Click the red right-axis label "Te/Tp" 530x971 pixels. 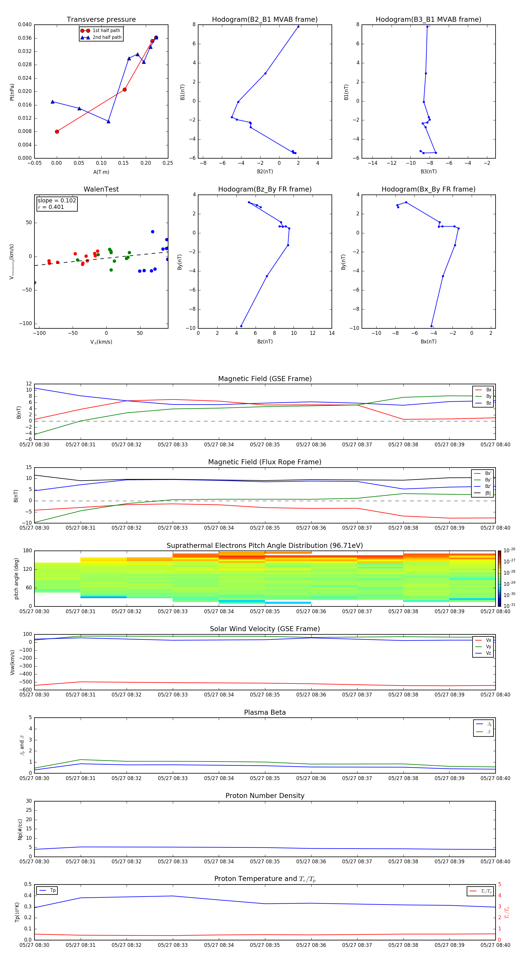coord(507,912)
